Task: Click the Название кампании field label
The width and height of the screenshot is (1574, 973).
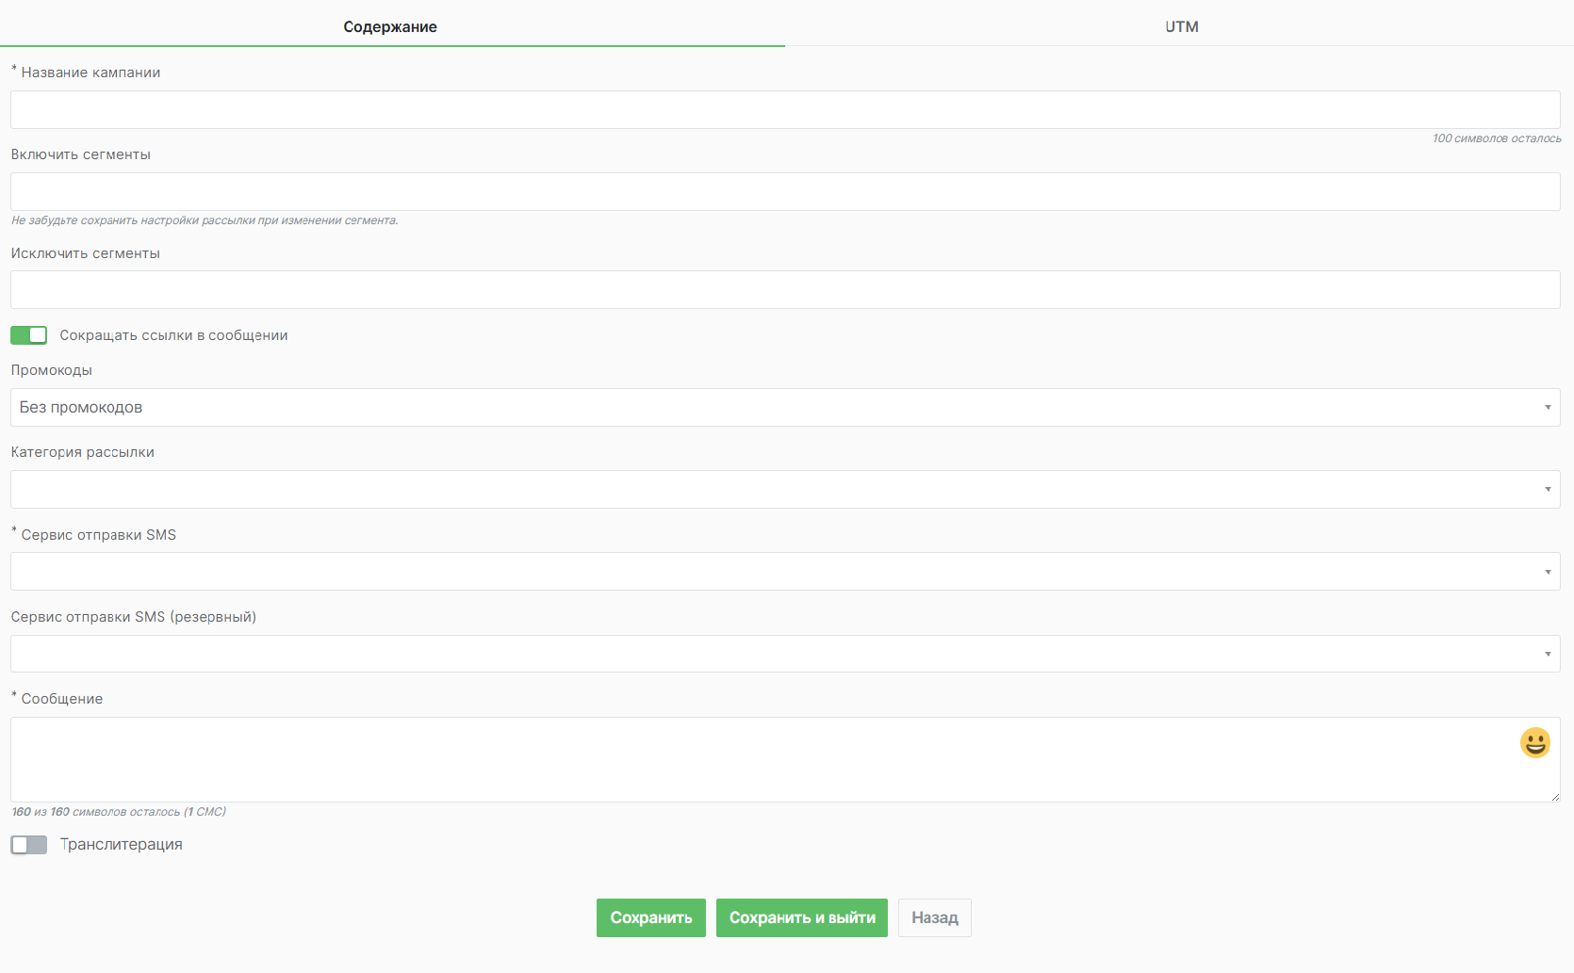Action: tap(90, 73)
